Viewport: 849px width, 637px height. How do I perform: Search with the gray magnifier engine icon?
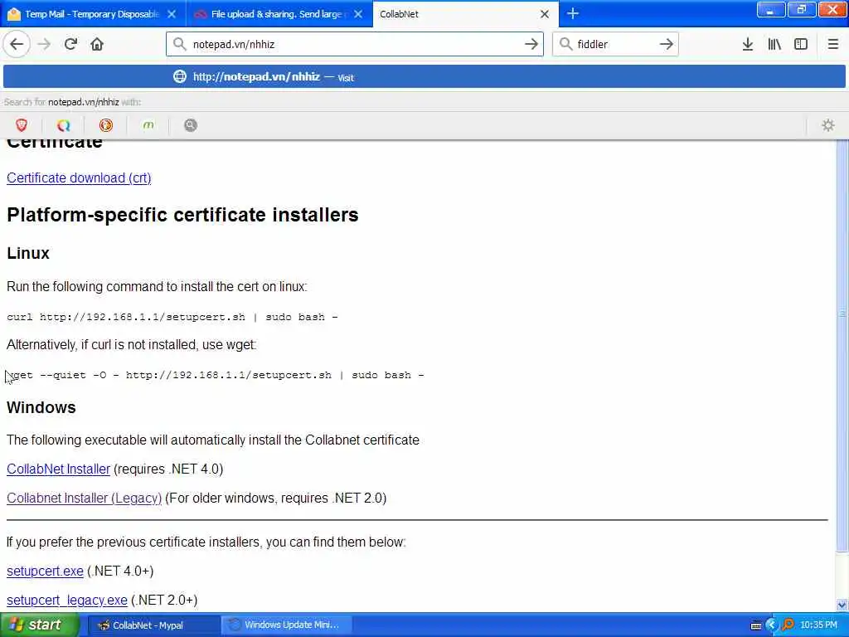(x=191, y=126)
